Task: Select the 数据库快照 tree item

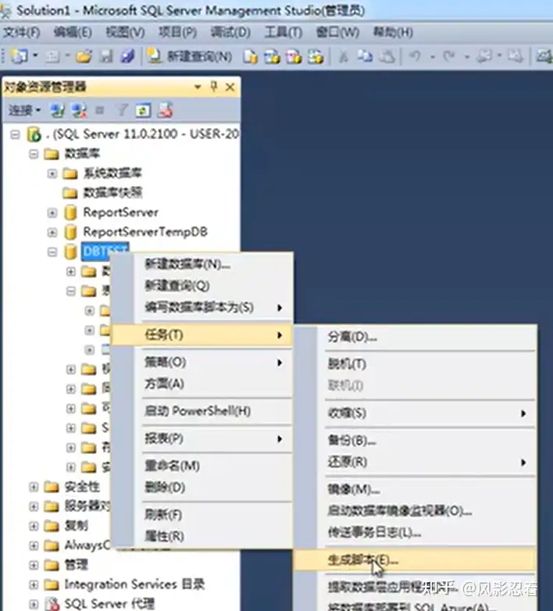Action: [113, 192]
